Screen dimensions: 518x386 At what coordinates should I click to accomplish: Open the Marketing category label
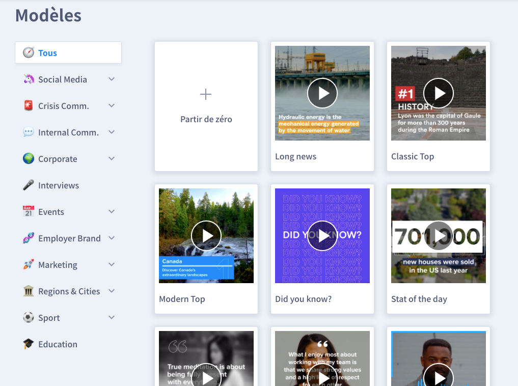click(x=58, y=265)
